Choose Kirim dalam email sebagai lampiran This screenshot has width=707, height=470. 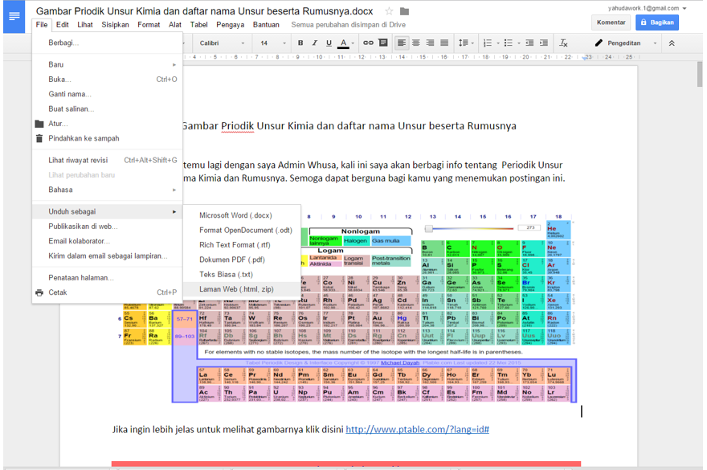click(108, 255)
